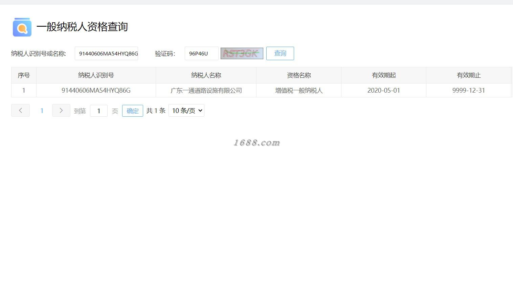Focus the 验证码 captcha input field
Viewport: 513px width, 284px height.
pos(202,53)
